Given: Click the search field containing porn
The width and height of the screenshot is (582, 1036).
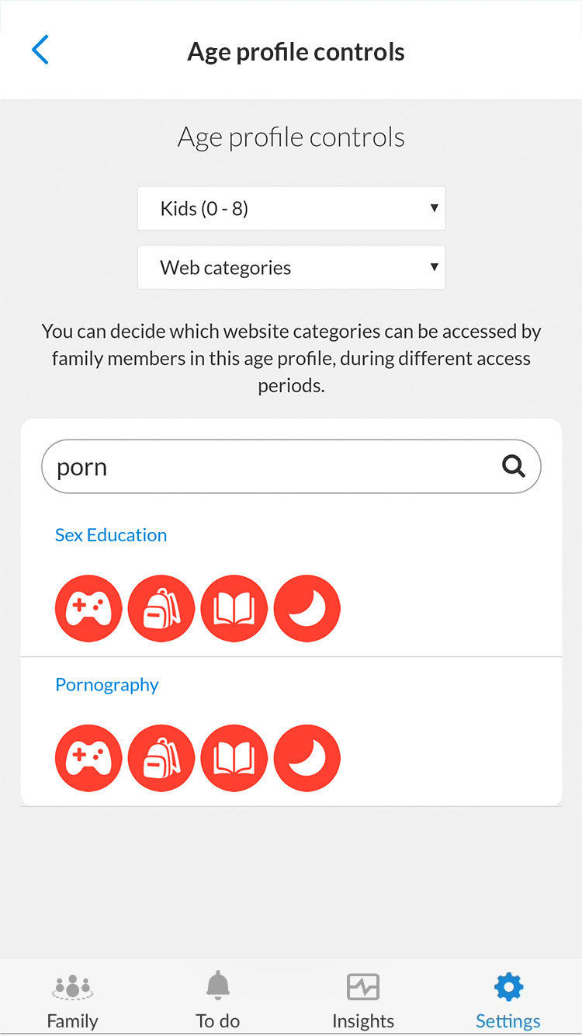Looking at the screenshot, I should pos(291,467).
